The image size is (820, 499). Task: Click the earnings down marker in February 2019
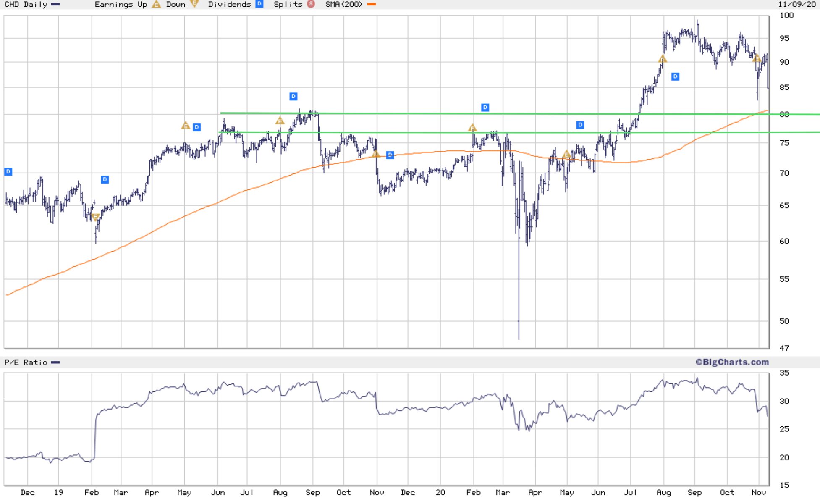click(x=95, y=217)
